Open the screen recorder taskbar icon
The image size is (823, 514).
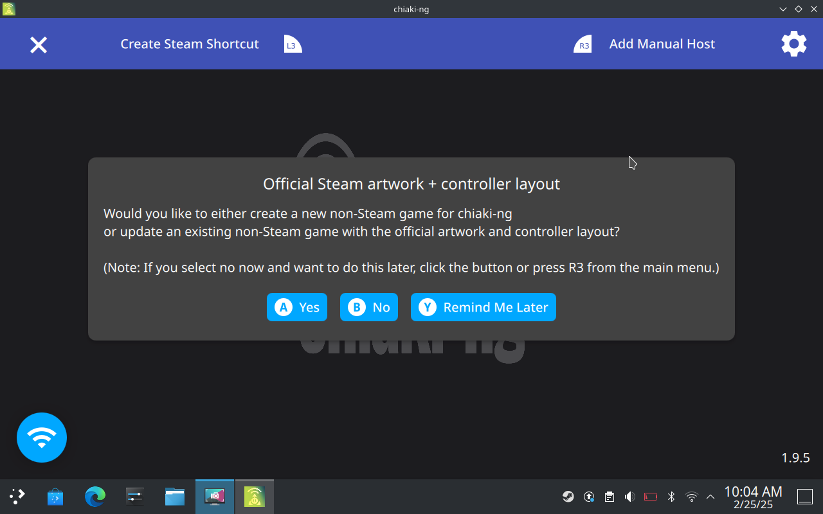point(214,496)
